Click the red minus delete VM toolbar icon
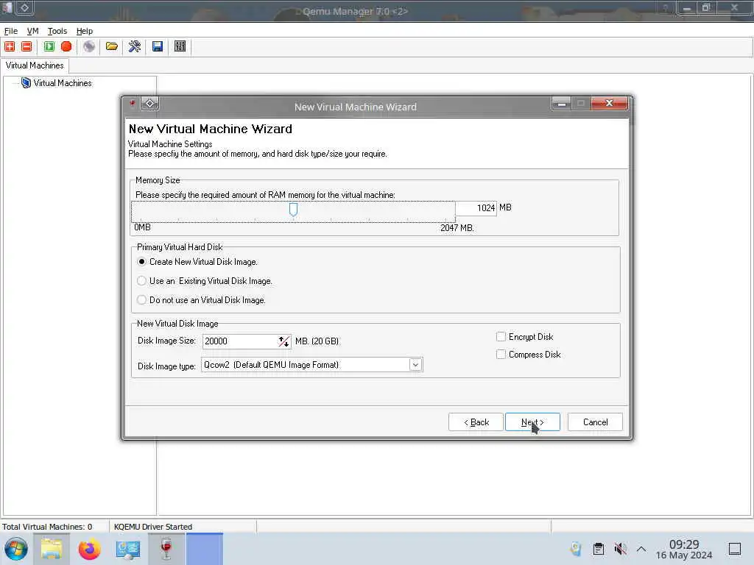 [27, 46]
